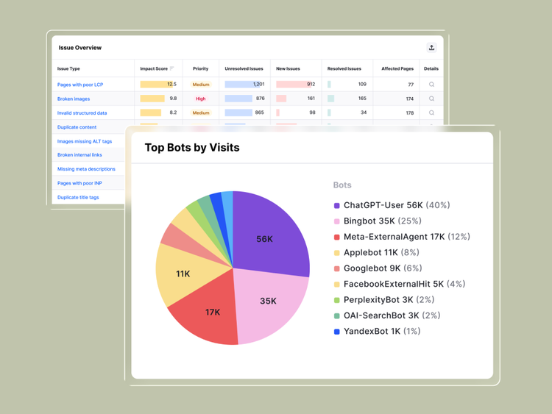Open the Duplicate title tags link
Image resolution: width=552 pixels, height=414 pixels.
tap(78, 197)
